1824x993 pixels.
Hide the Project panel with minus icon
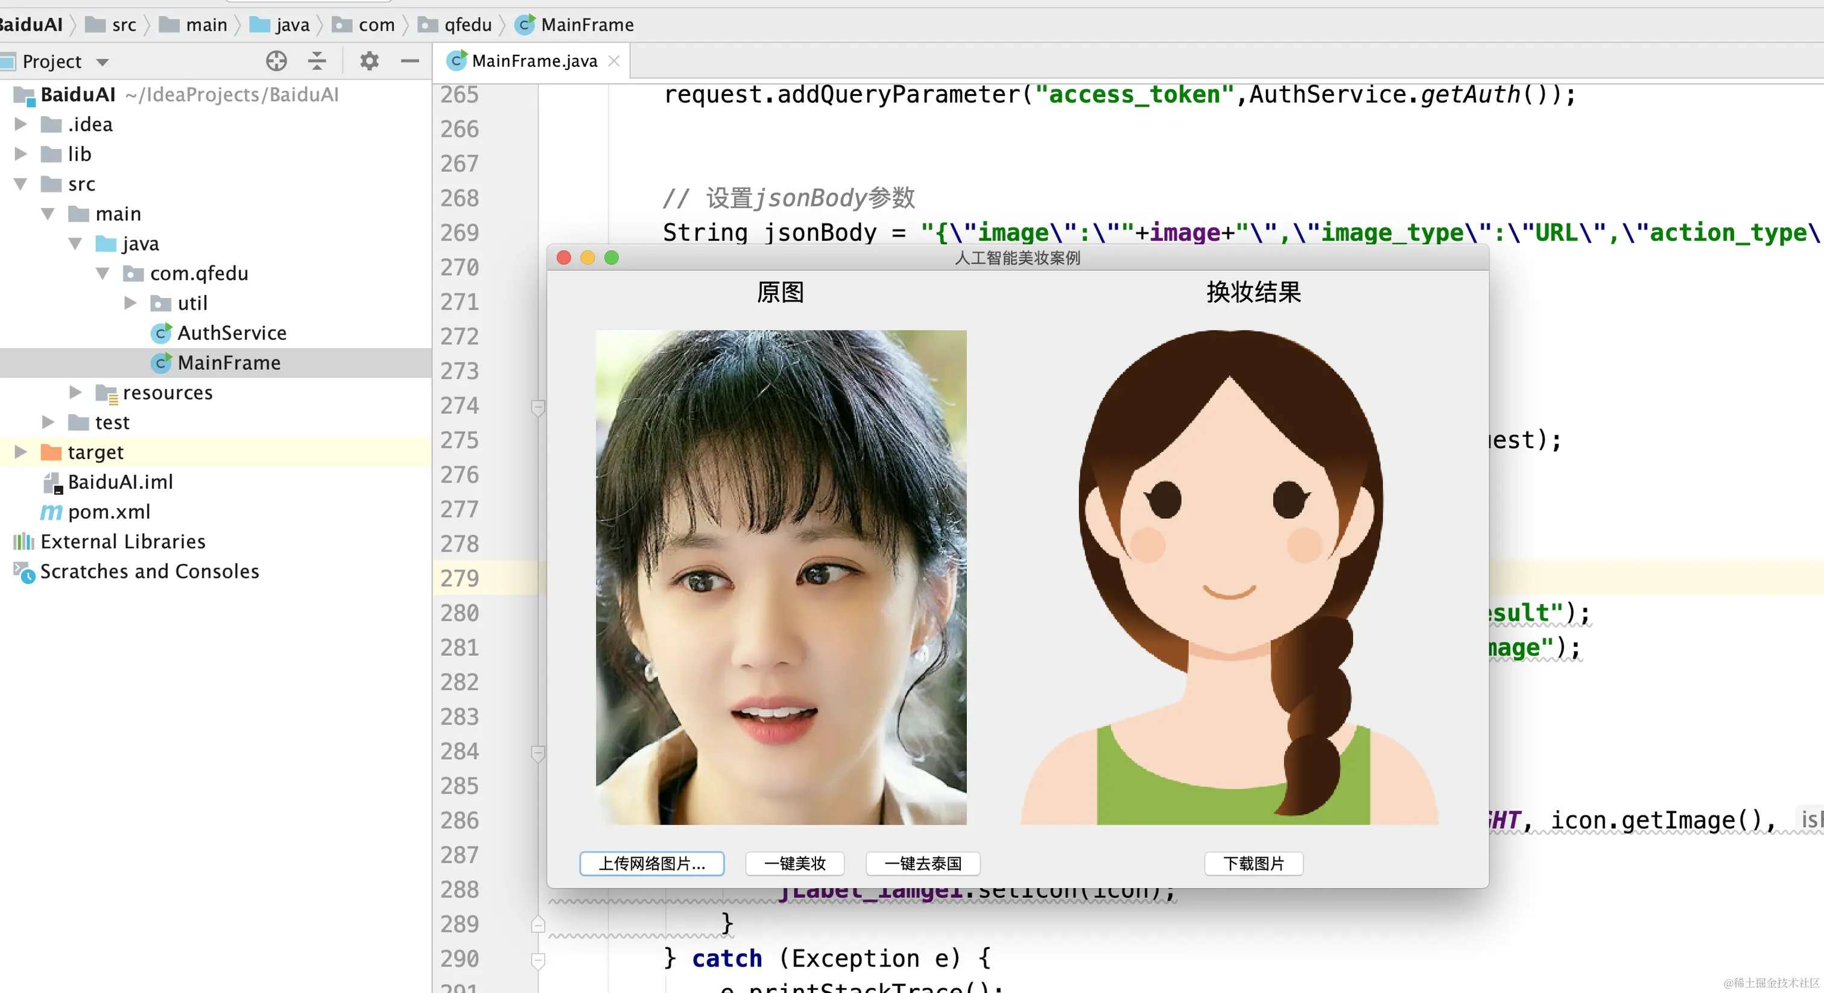(410, 62)
